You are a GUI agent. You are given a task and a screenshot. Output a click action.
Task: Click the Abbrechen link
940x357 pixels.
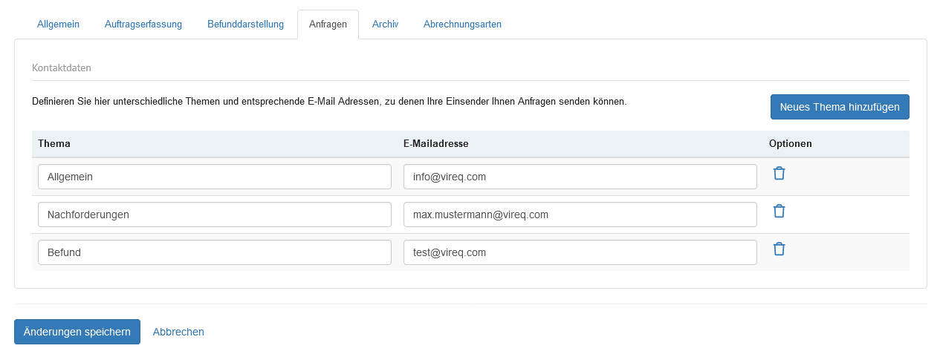[178, 332]
